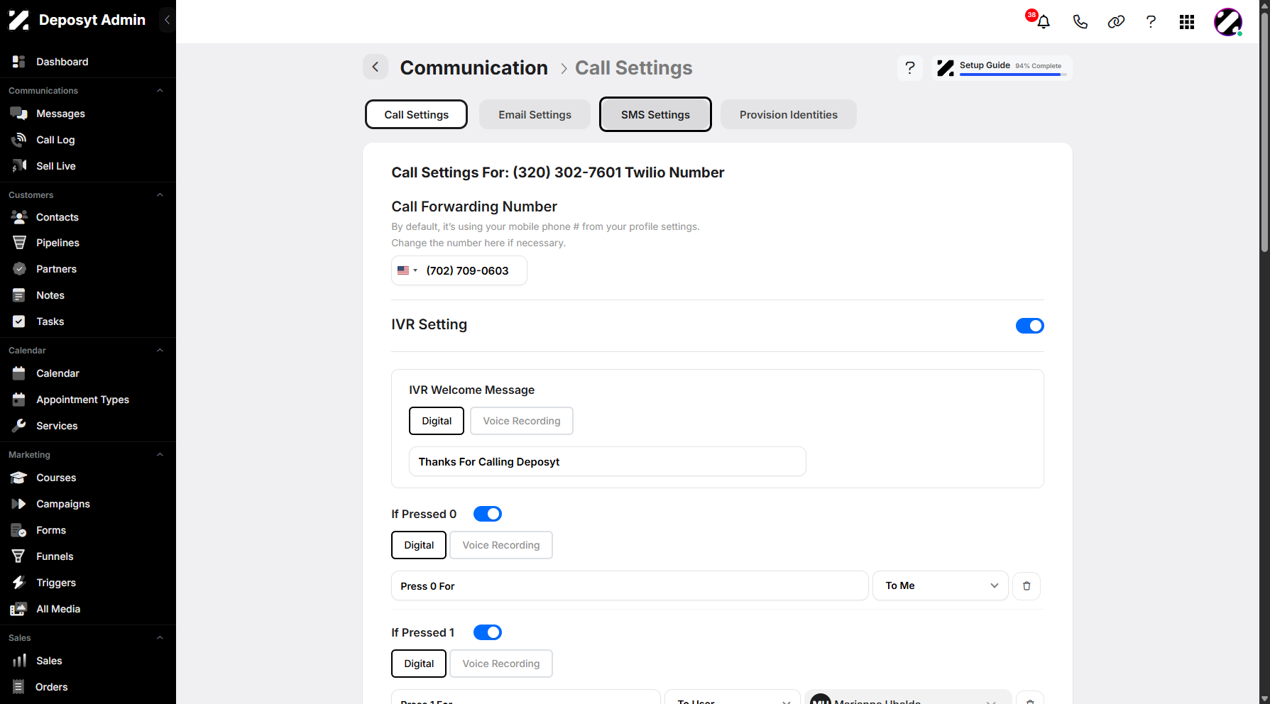Select Voice Recording under If Pressed 1
Viewport: 1270px width, 704px height.
coord(501,664)
